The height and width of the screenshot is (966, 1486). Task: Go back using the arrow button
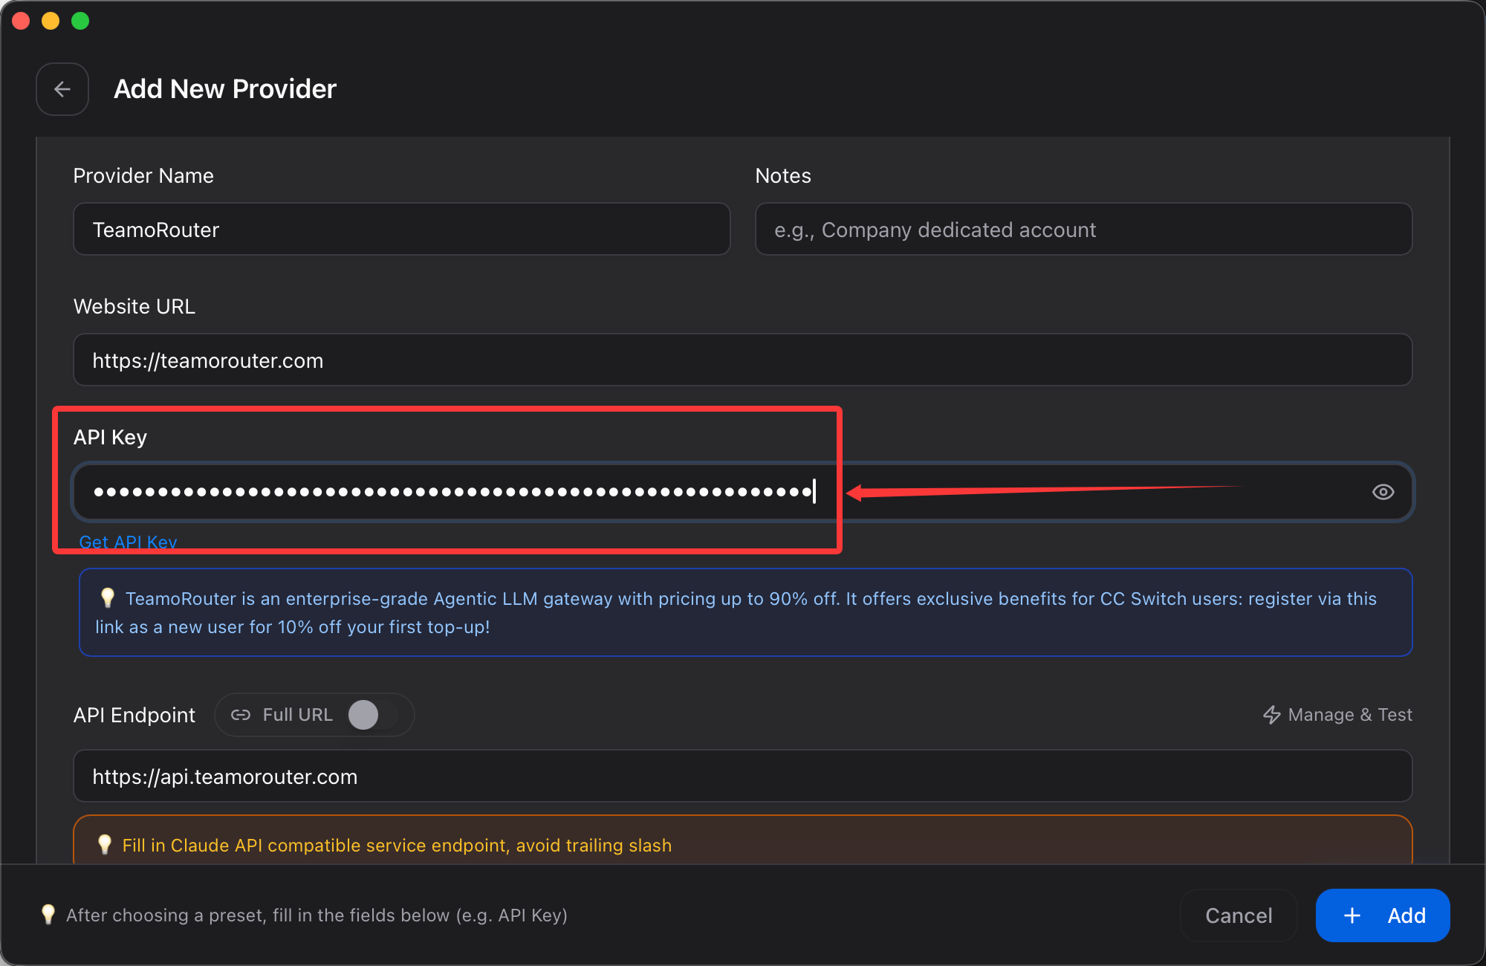click(62, 89)
